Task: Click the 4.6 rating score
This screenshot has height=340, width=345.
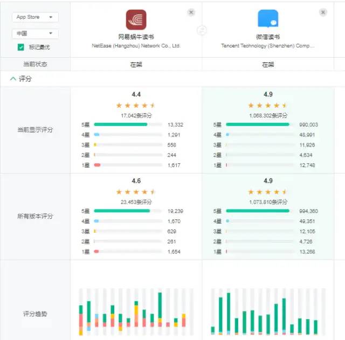Action: coord(136,181)
